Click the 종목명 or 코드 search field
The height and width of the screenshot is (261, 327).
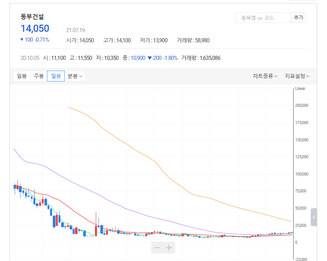click(263, 18)
